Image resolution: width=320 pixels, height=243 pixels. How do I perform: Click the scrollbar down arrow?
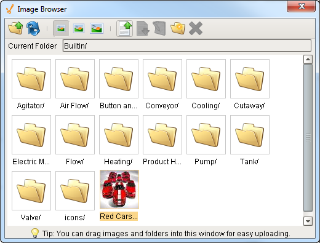(308, 221)
